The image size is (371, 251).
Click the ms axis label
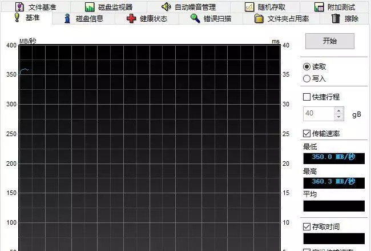[x=276, y=42]
